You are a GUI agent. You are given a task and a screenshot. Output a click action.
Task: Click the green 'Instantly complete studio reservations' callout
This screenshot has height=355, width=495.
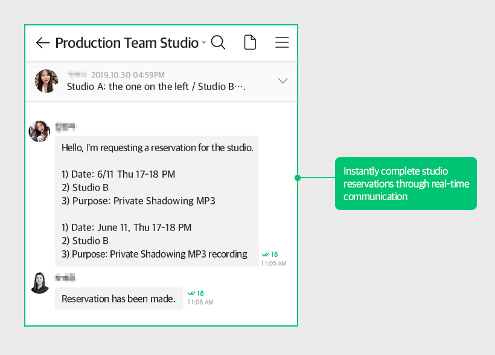(406, 184)
